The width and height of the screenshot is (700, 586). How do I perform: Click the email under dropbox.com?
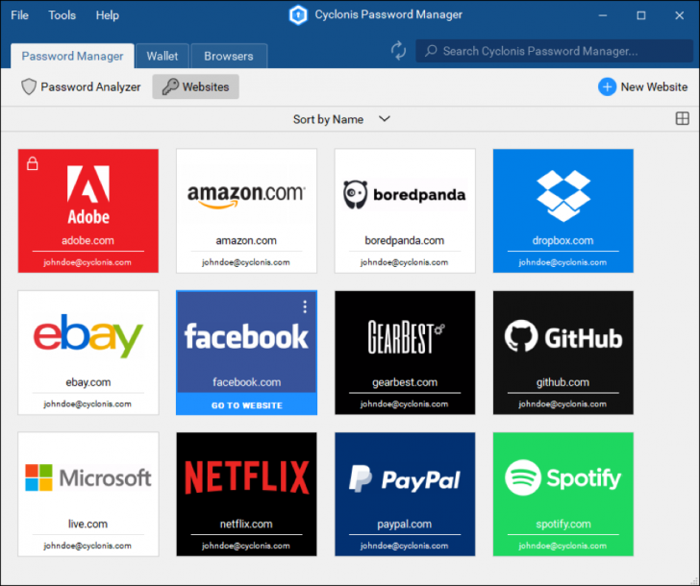pyautogui.click(x=562, y=262)
